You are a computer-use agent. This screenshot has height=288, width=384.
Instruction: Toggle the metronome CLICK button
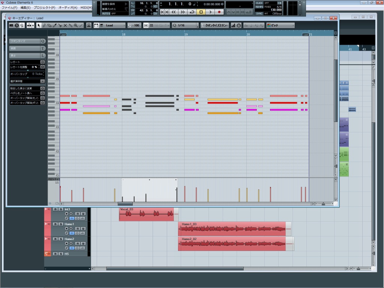259,3
